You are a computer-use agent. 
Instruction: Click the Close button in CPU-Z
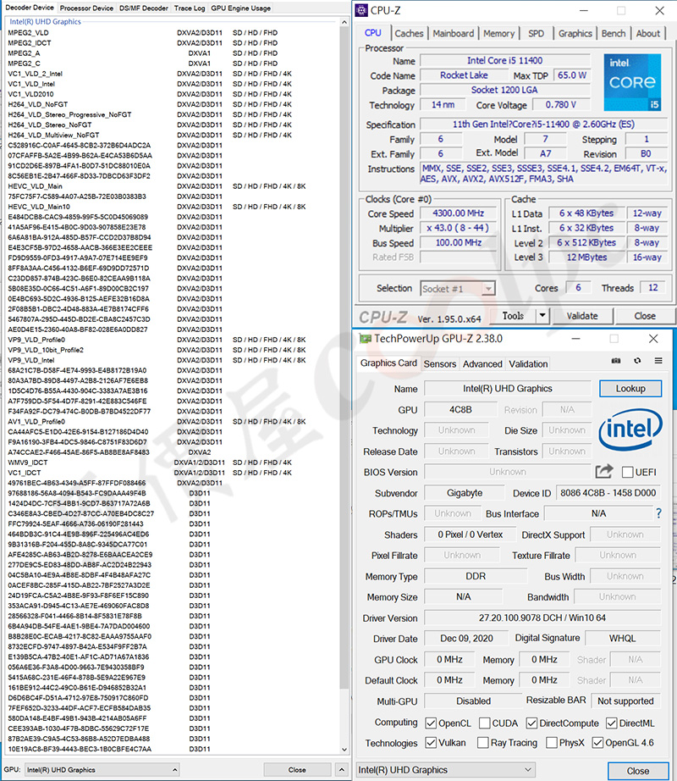(645, 316)
